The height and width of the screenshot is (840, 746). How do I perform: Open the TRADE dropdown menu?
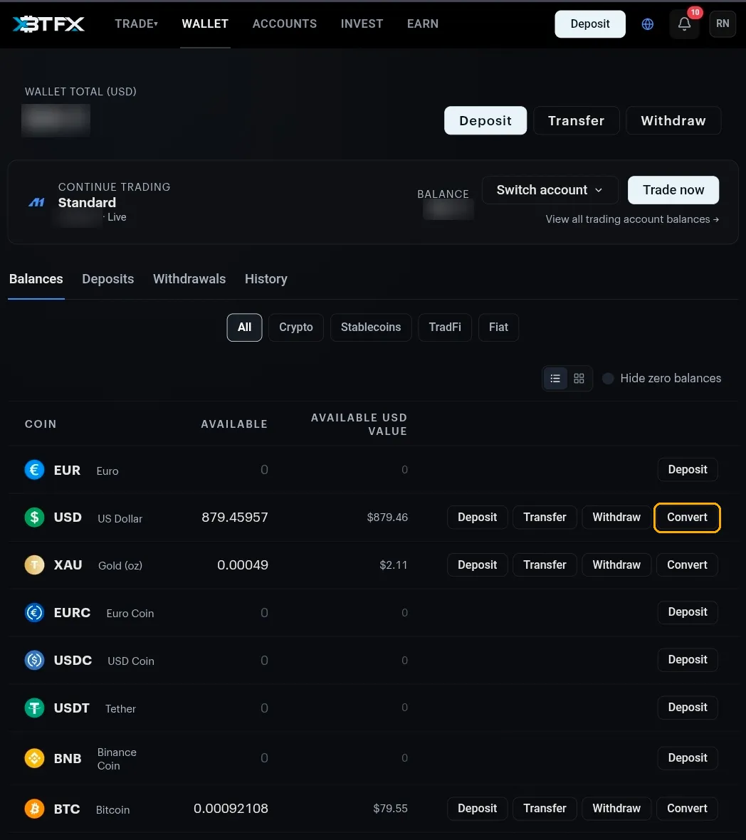point(136,23)
